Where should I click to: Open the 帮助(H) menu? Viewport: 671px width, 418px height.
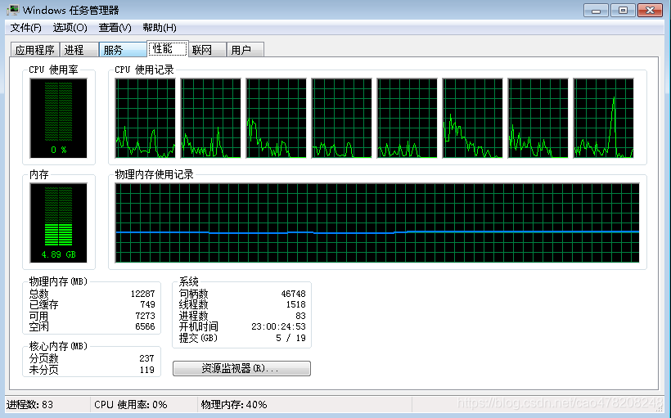point(160,28)
